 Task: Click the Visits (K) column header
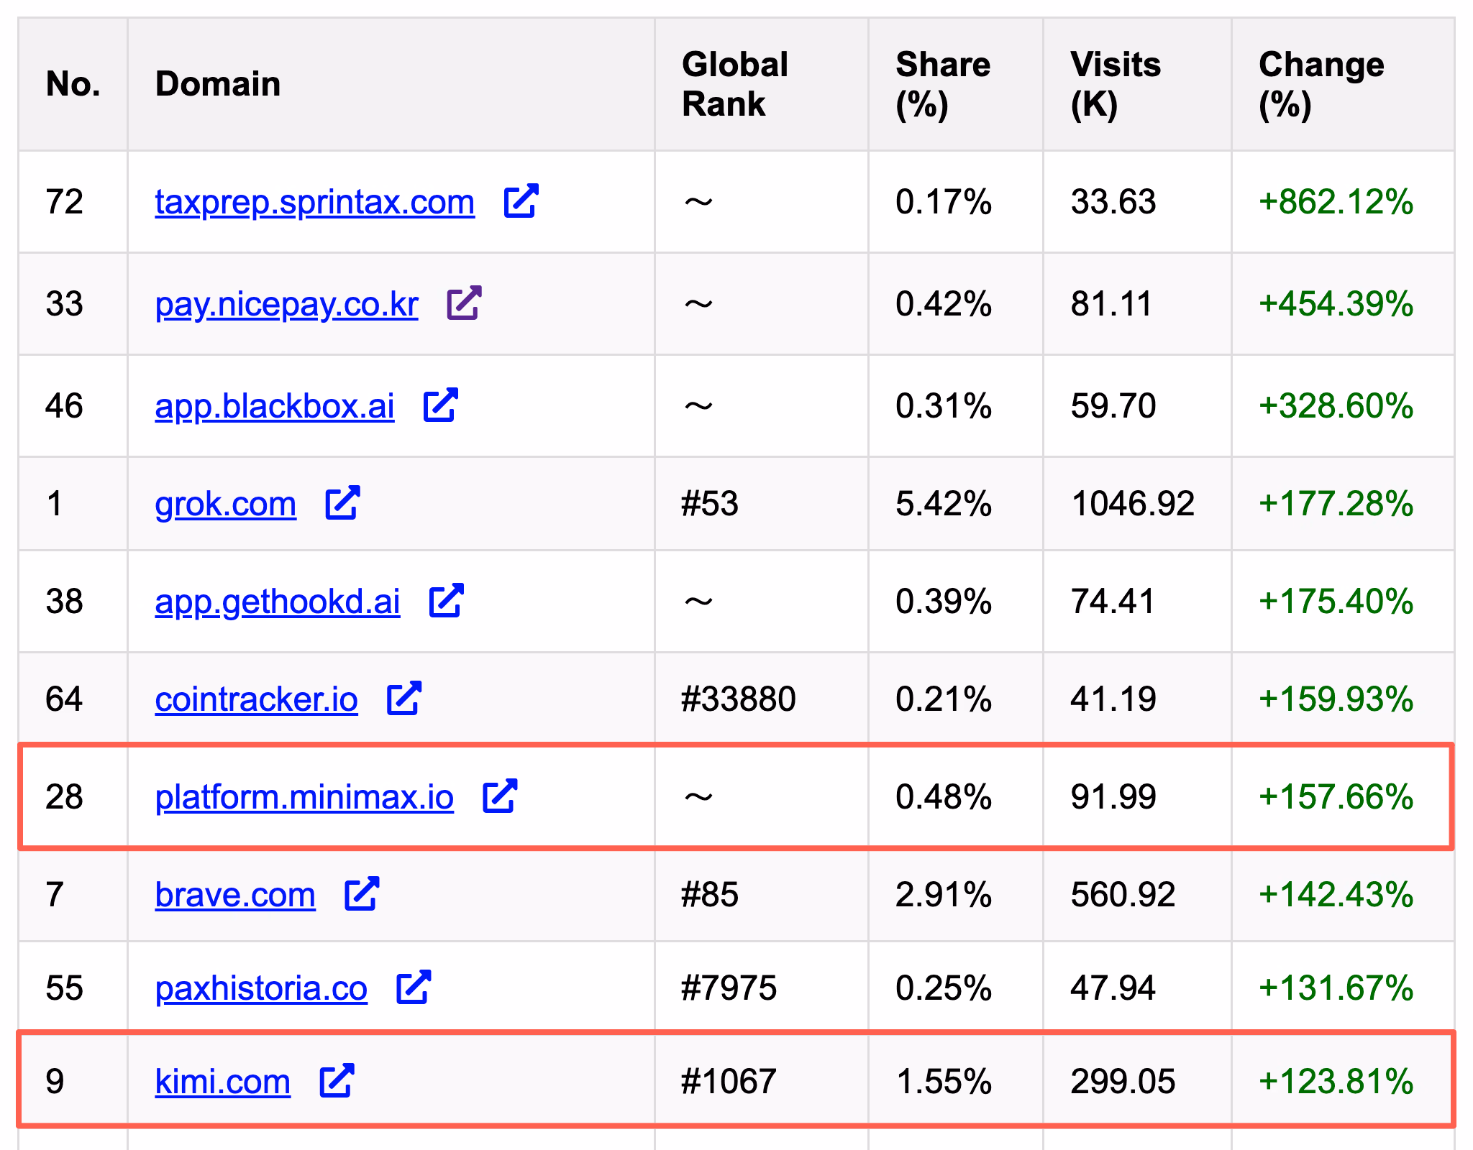pos(1115,84)
